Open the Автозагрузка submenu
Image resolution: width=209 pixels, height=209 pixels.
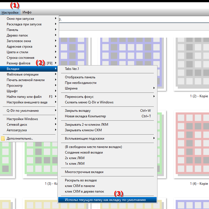(29, 130)
